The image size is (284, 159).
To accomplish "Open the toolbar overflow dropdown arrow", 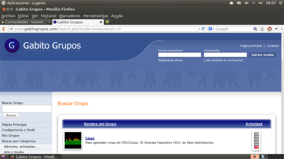I will pos(282,29).
